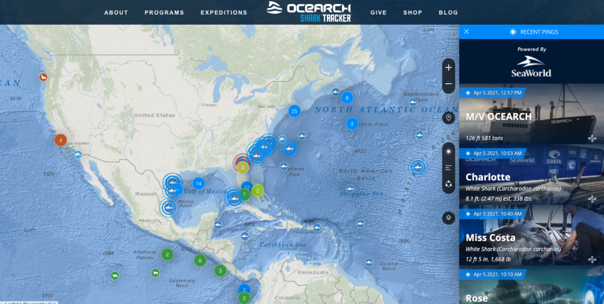
Task: Zoom in with the plus map control
Action: click(x=448, y=68)
